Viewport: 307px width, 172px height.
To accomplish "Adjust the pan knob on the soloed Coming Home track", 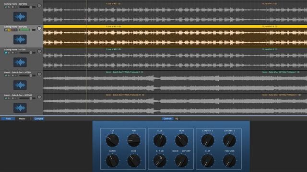I will point(39,29).
